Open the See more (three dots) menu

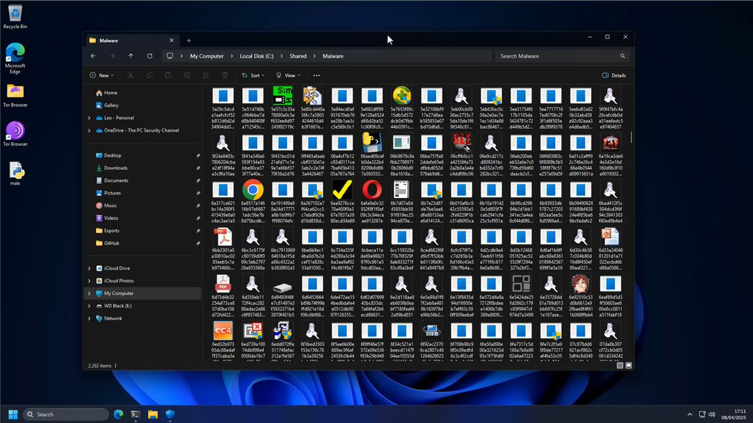tap(316, 75)
